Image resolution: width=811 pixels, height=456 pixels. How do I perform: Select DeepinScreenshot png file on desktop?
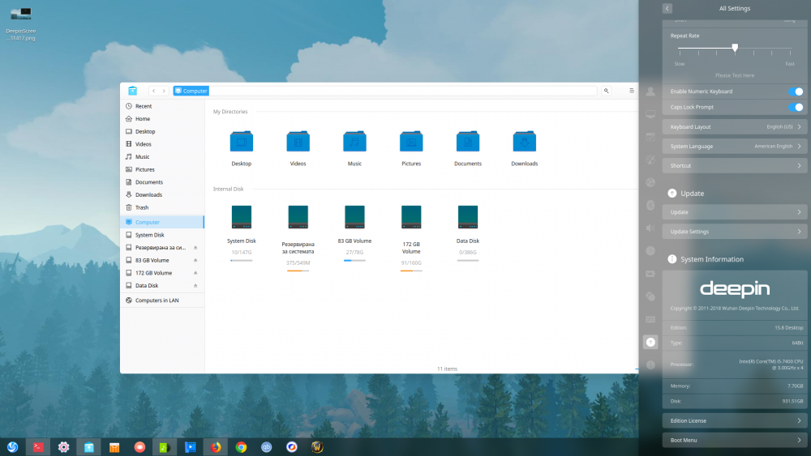[x=21, y=23]
